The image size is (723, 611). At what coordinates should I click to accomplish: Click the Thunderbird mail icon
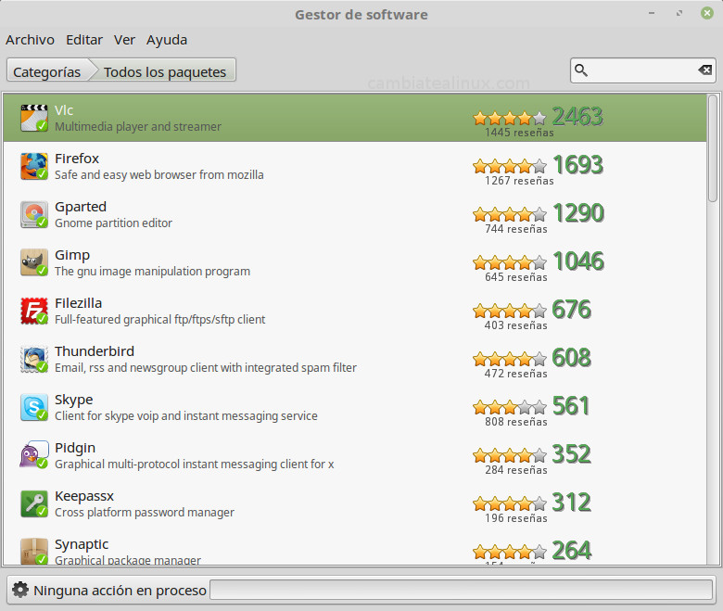pos(34,359)
